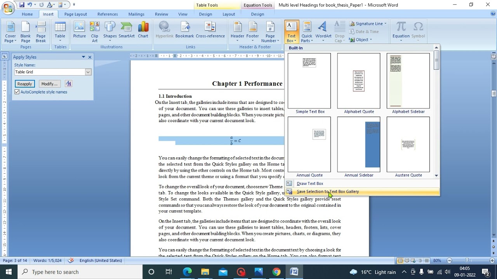Open the WordArt gallery
497x279 pixels.
[x=323, y=32]
